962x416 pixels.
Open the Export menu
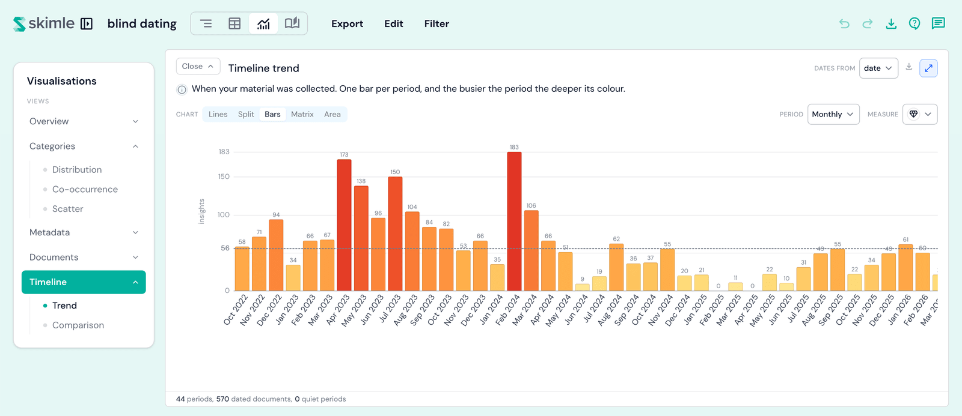(x=347, y=24)
